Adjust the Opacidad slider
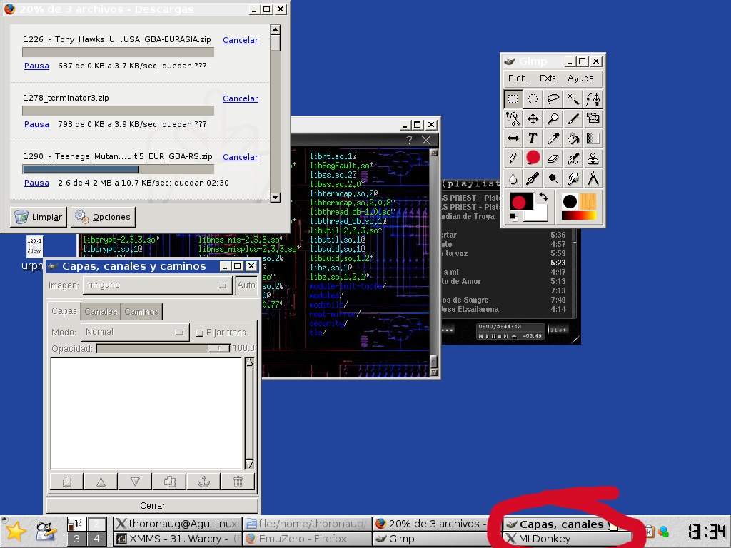 163,348
